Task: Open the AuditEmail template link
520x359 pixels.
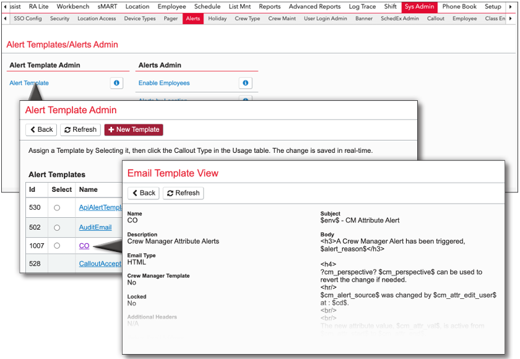Action: pyautogui.click(x=95, y=227)
